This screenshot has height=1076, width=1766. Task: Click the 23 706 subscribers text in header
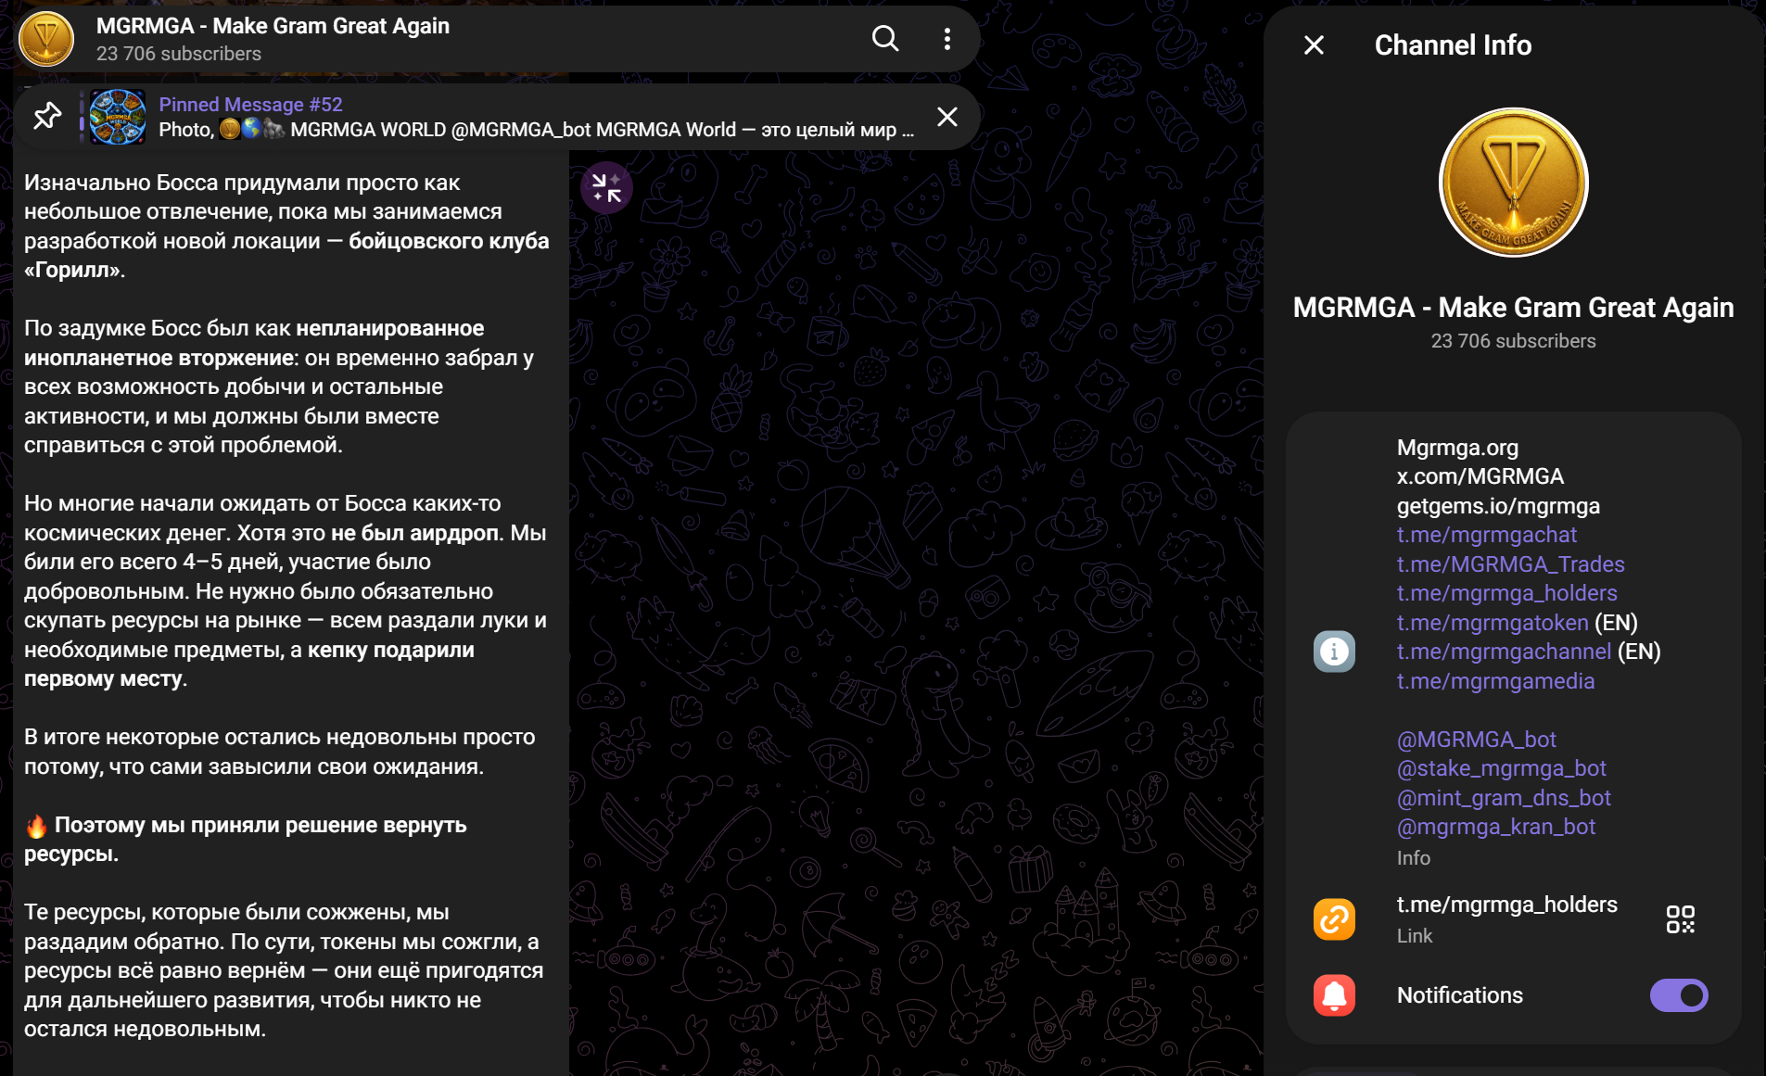point(179,54)
